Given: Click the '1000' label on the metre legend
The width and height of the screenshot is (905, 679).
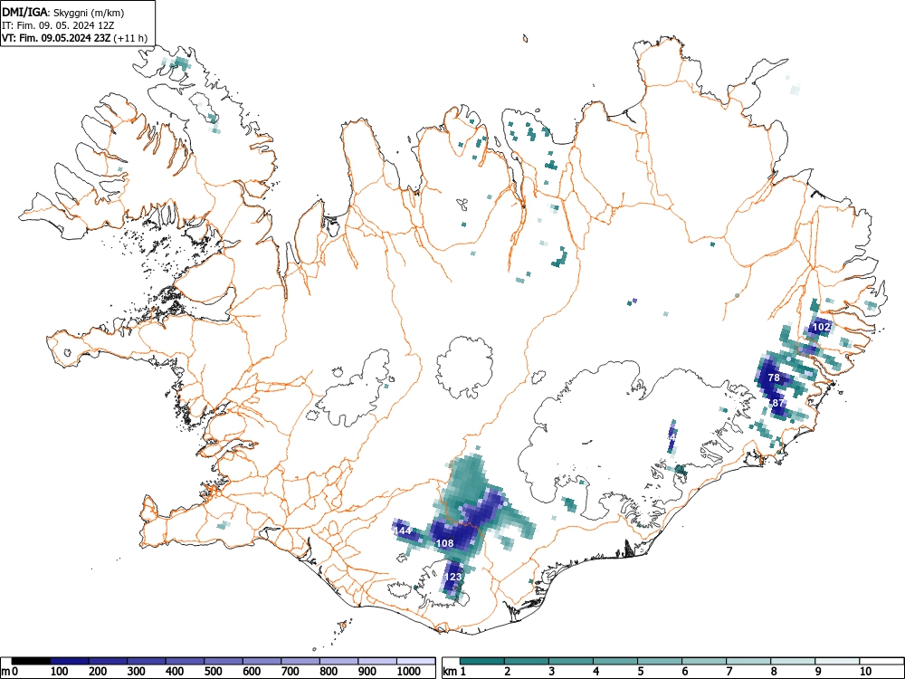Looking at the screenshot, I should (x=409, y=672).
